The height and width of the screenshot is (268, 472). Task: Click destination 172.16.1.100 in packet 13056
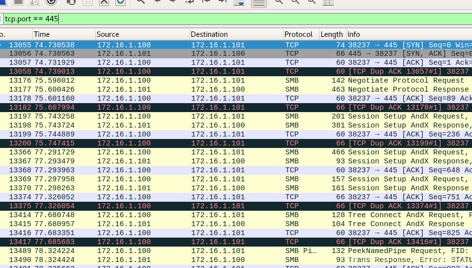pyautogui.click(x=218, y=54)
